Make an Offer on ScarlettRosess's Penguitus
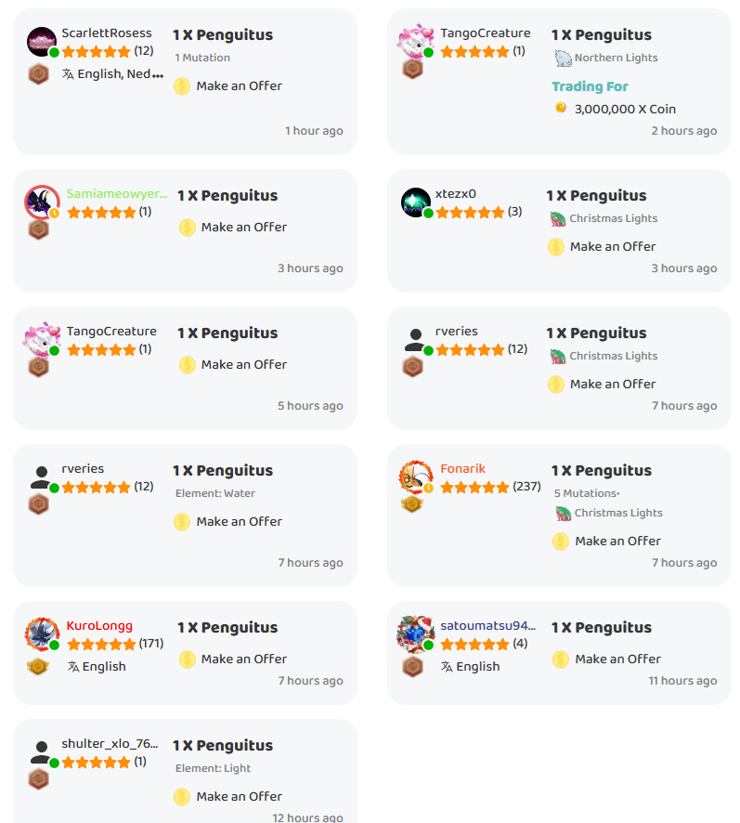The height and width of the screenshot is (823, 740). [239, 86]
